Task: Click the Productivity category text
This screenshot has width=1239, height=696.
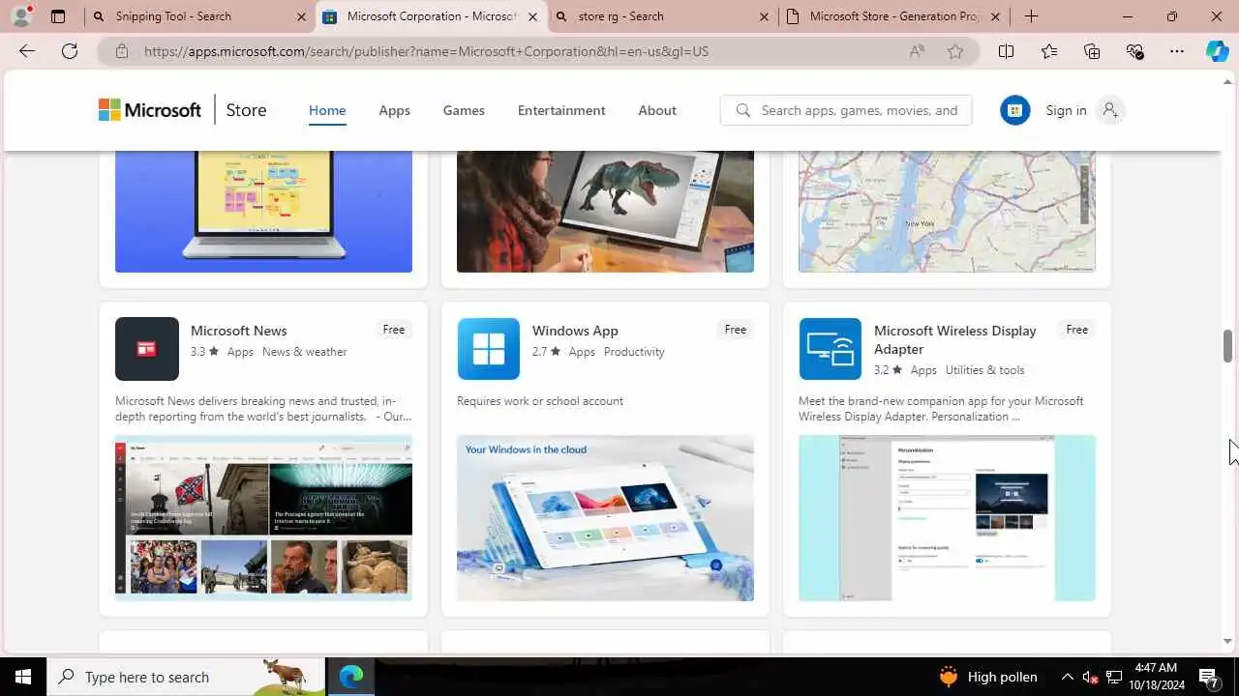Action: pyautogui.click(x=634, y=352)
